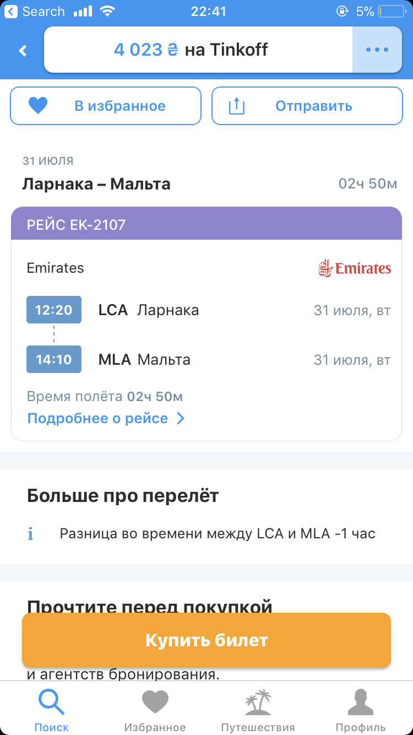Tap the info icon for time difference
This screenshot has width=413, height=735.
click(31, 534)
